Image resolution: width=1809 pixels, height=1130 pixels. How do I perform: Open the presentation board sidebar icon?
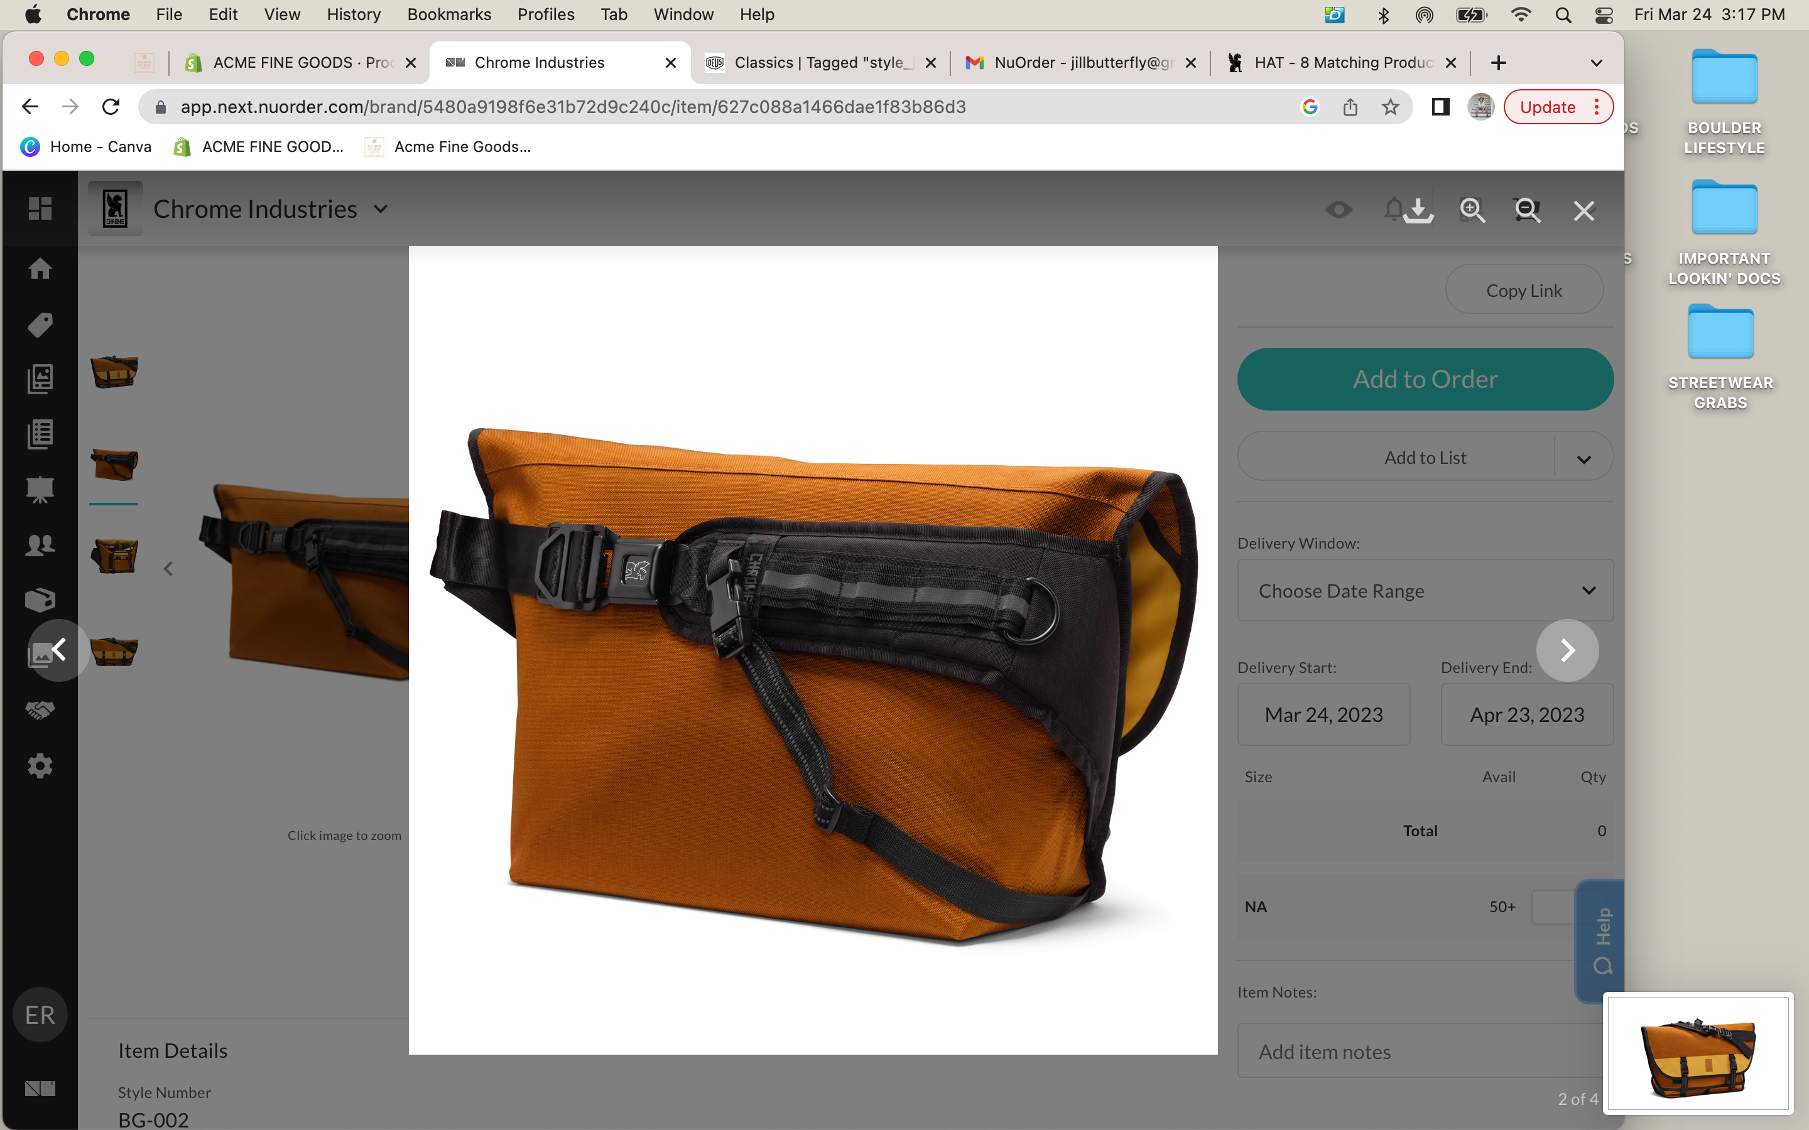point(40,490)
